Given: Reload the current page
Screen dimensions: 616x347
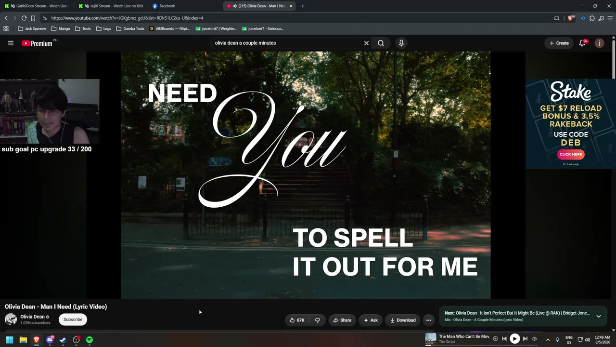Looking at the screenshot, I should pyautogui.click(x=24, y=18).
